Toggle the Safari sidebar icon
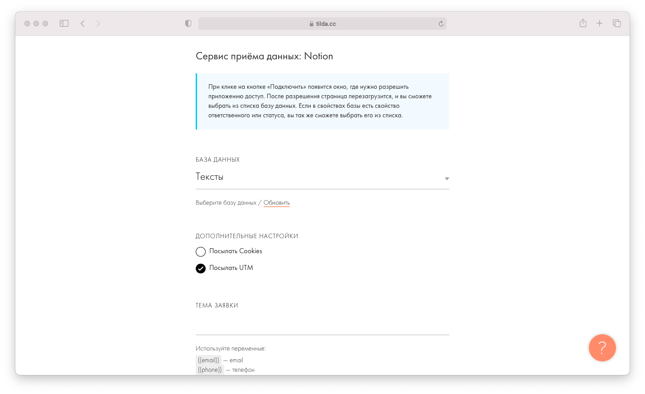The image size is (645, 394). (x=64, y=24)
